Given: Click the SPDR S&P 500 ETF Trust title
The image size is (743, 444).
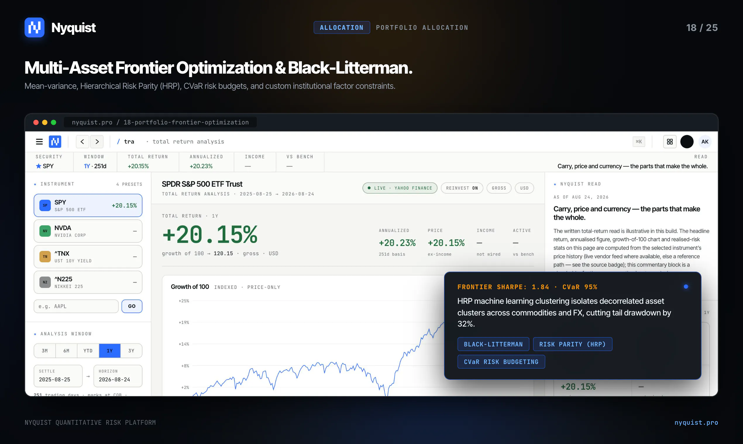Looking at the screenshot, I should [202, 184].
